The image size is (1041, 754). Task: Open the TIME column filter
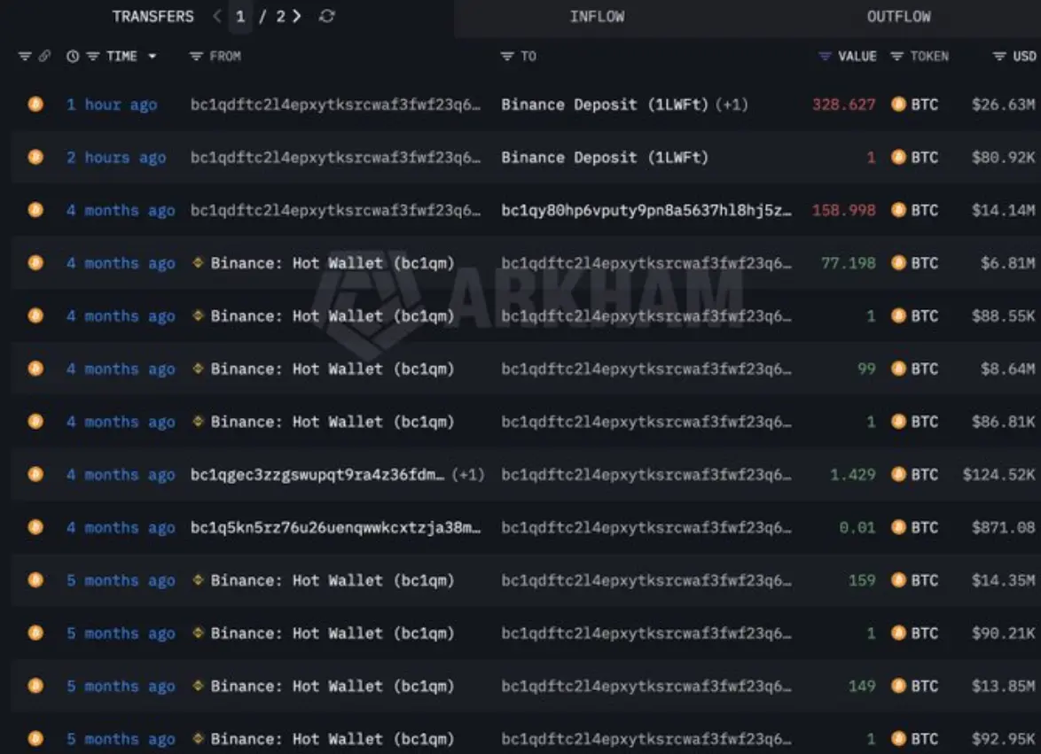(93, 57)
